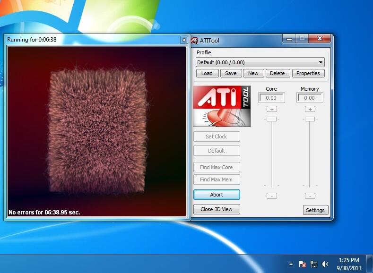Image resolution: width=373 pixels, height=273 pixels.
Task: Click the Core clock value field
Action: [271, 98]
